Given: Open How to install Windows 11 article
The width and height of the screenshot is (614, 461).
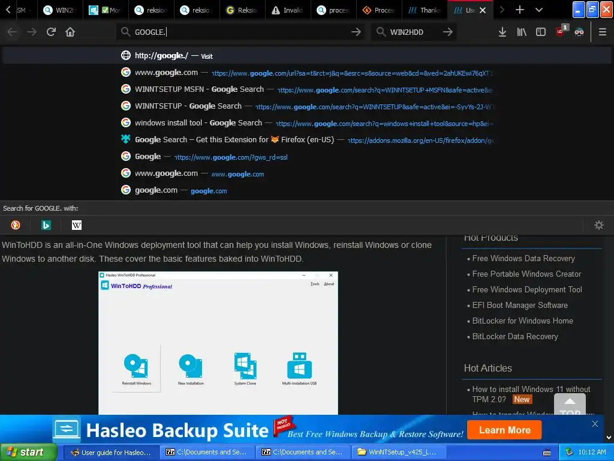Looking at the screenshot, I should pos(531,394).
